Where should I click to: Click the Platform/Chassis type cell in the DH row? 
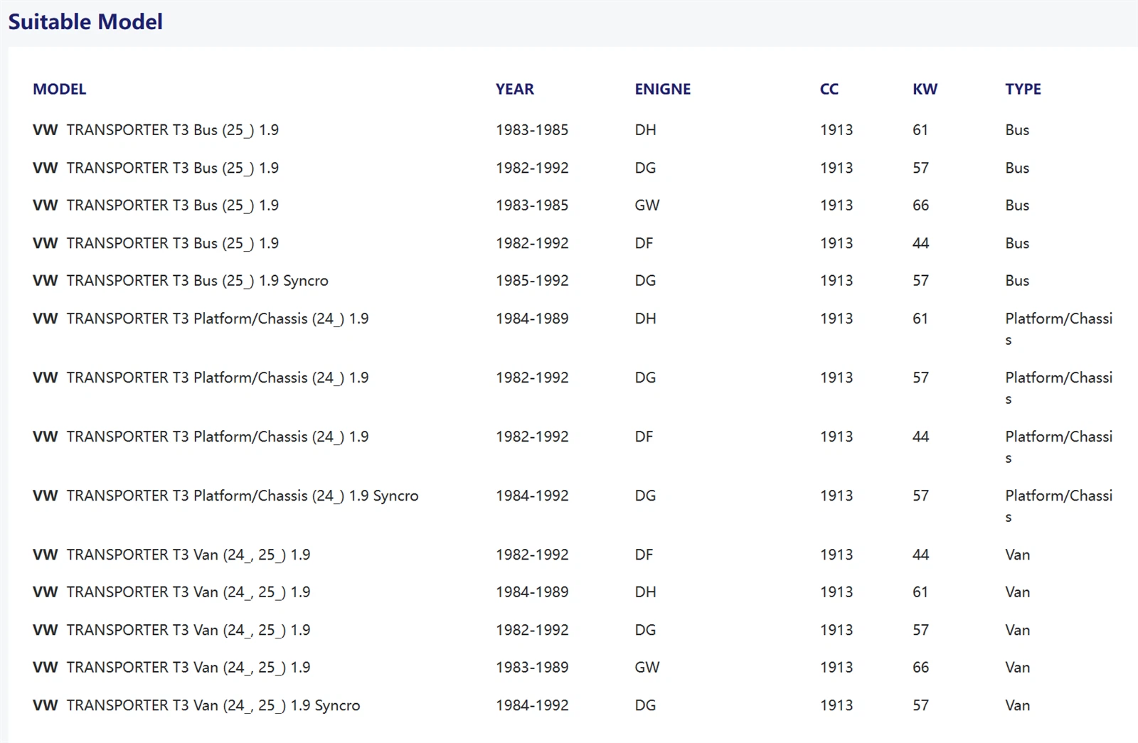[1058, 328]
